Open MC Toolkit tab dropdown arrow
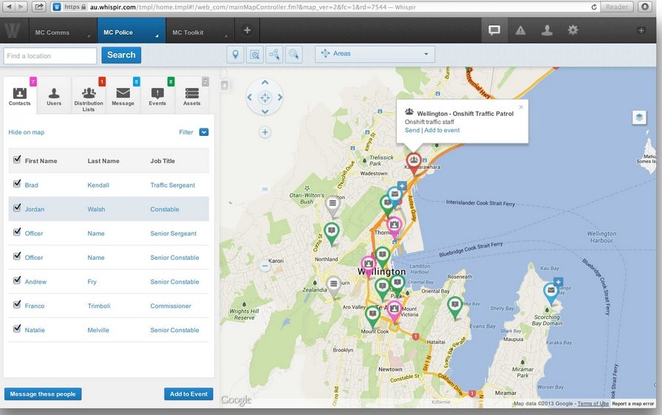662x415 pixels. coord(226,36)
